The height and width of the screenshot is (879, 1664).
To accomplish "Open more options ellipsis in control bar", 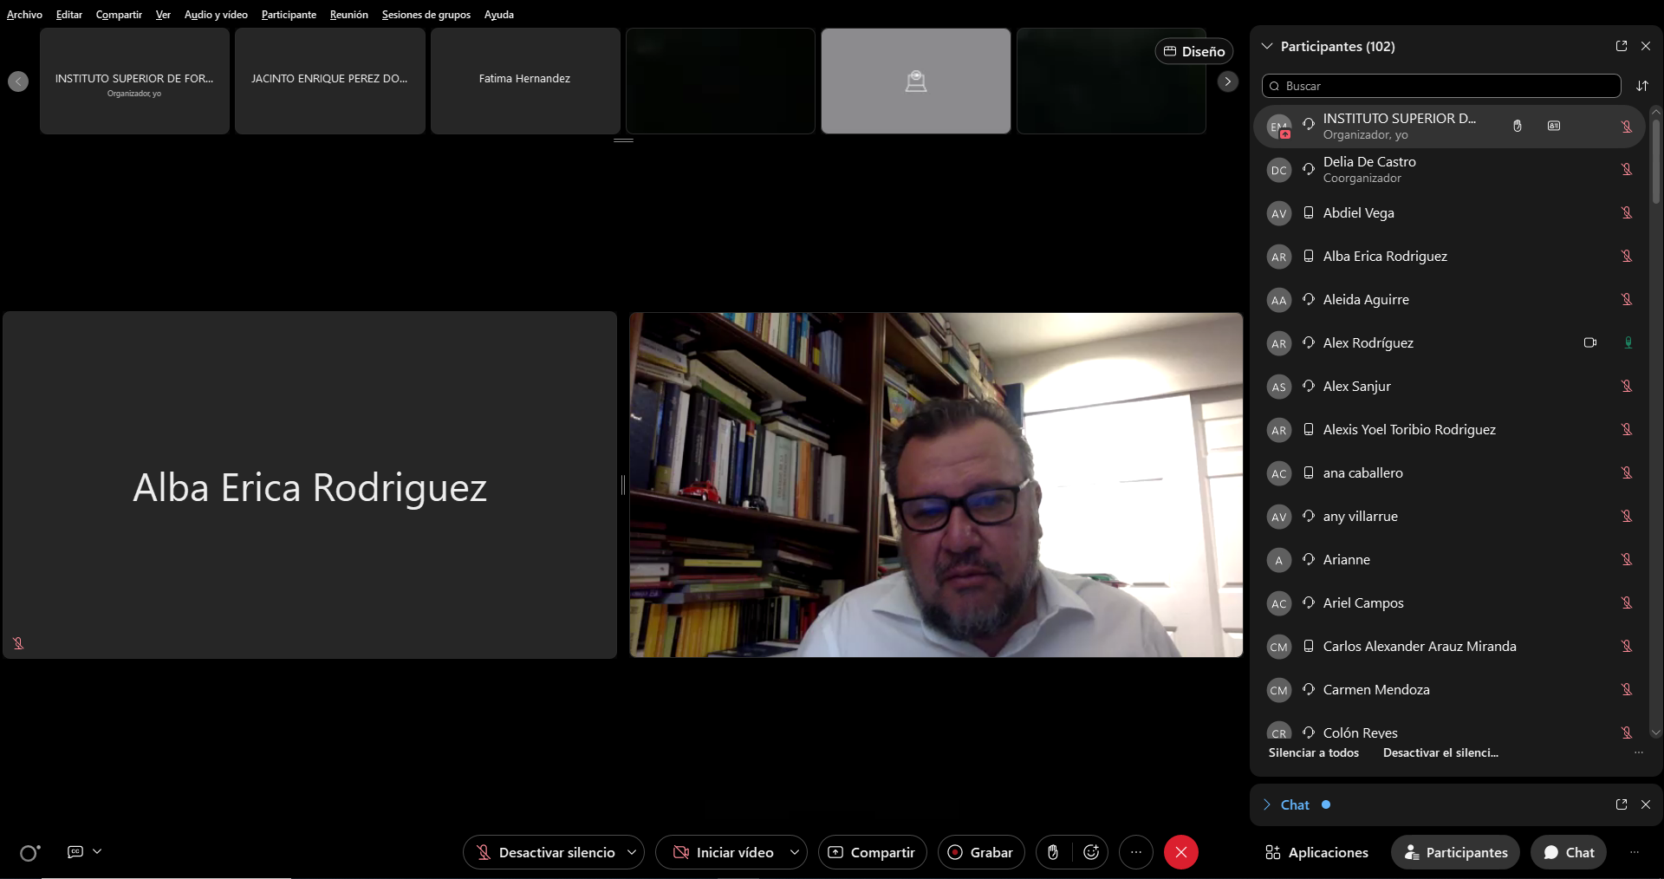I will tap(1135, 852).
